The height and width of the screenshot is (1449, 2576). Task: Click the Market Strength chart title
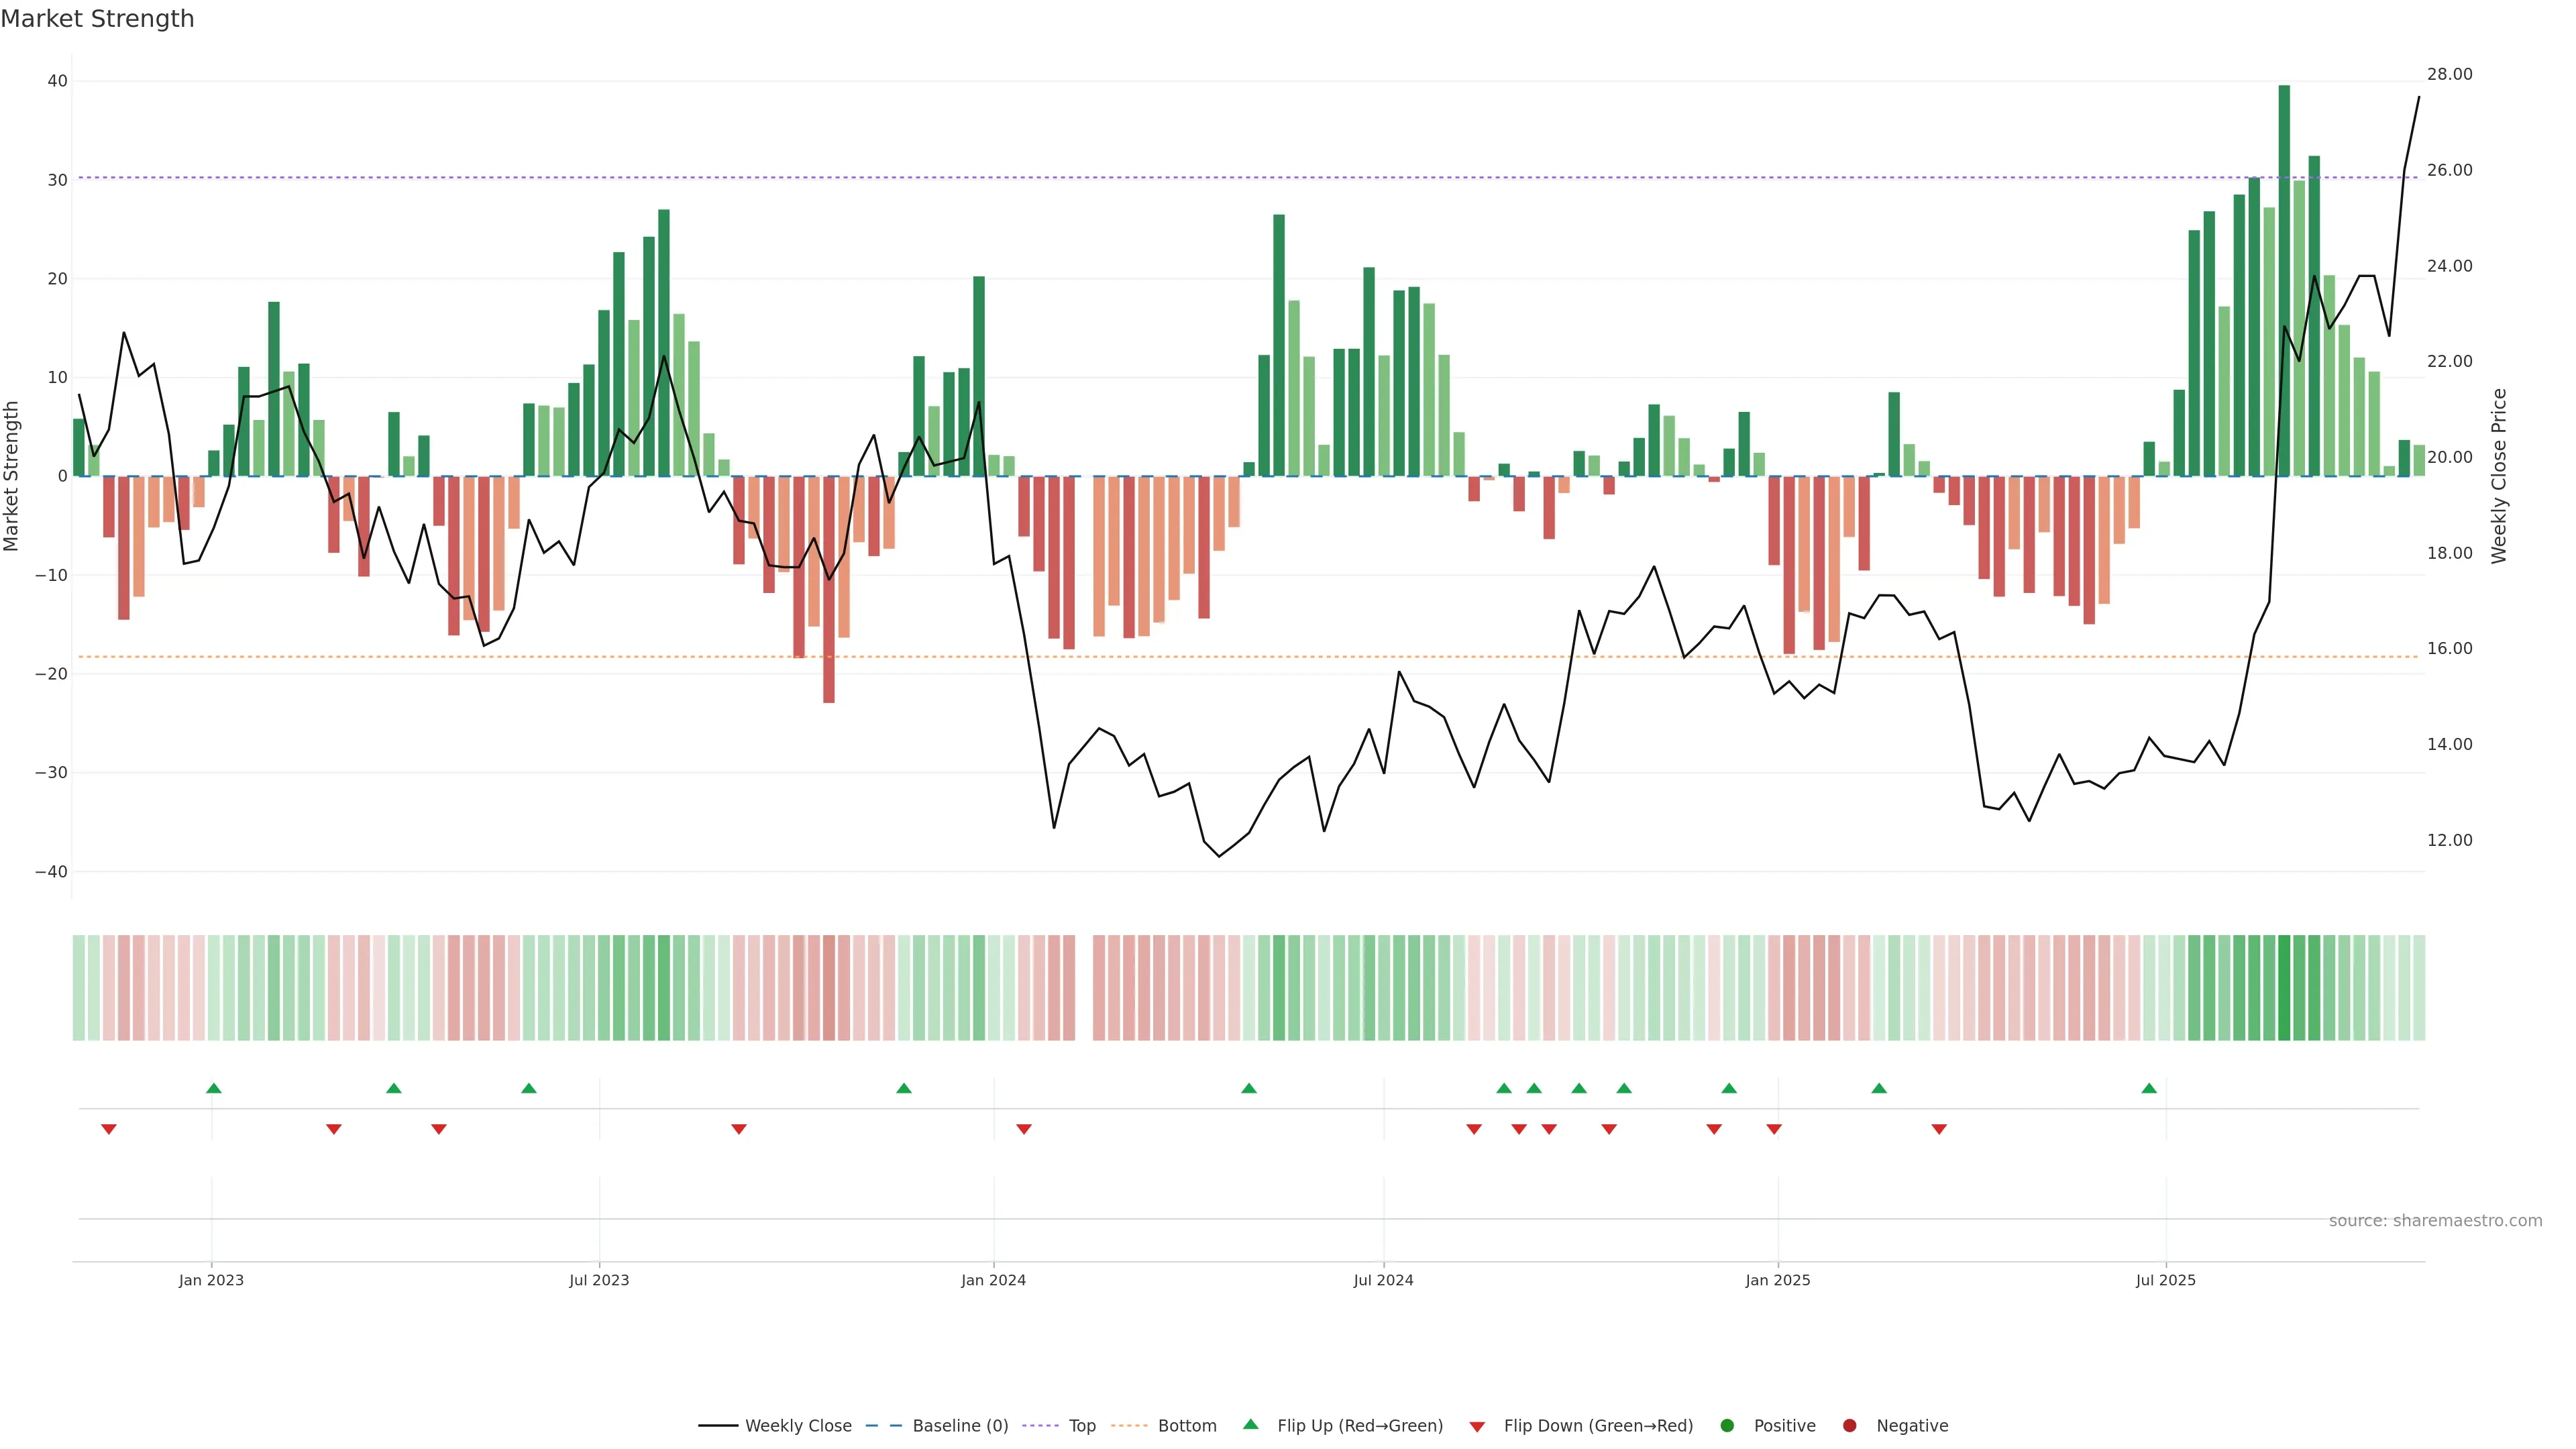[x=97, y=19]
